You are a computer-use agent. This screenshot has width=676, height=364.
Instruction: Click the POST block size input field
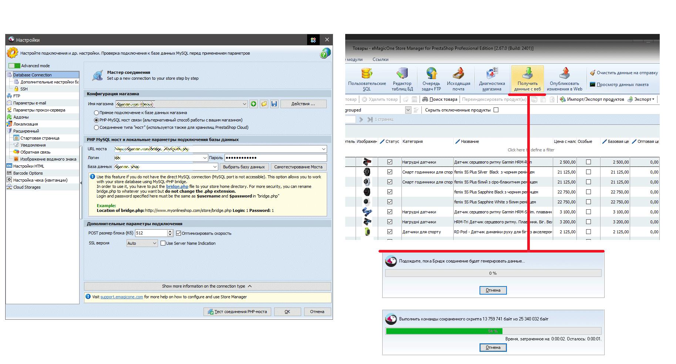[151, 233]
